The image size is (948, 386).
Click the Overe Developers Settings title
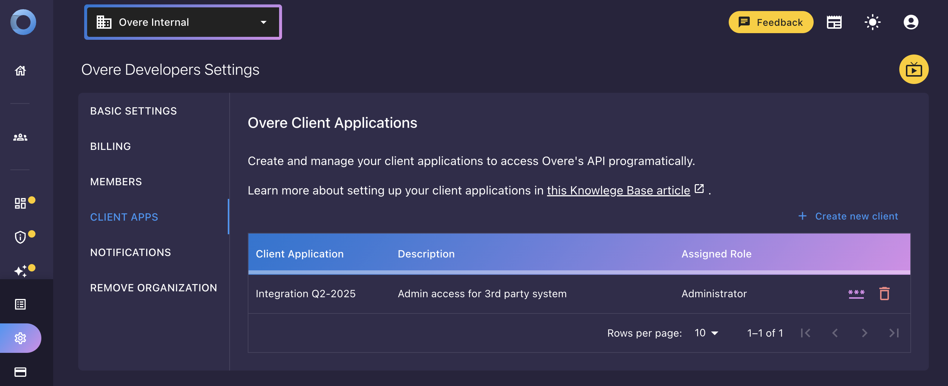(x=170, y=70)
